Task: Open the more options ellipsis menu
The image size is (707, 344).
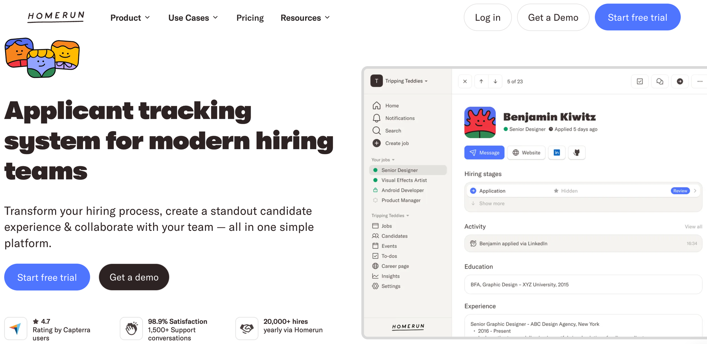Action: pos(699,81)
